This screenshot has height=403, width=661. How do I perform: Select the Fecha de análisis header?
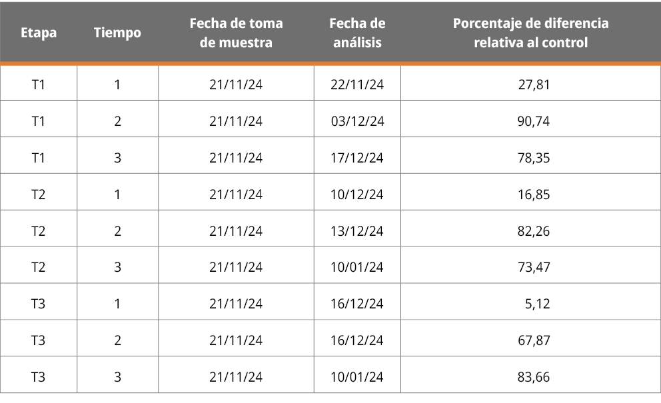357,33
